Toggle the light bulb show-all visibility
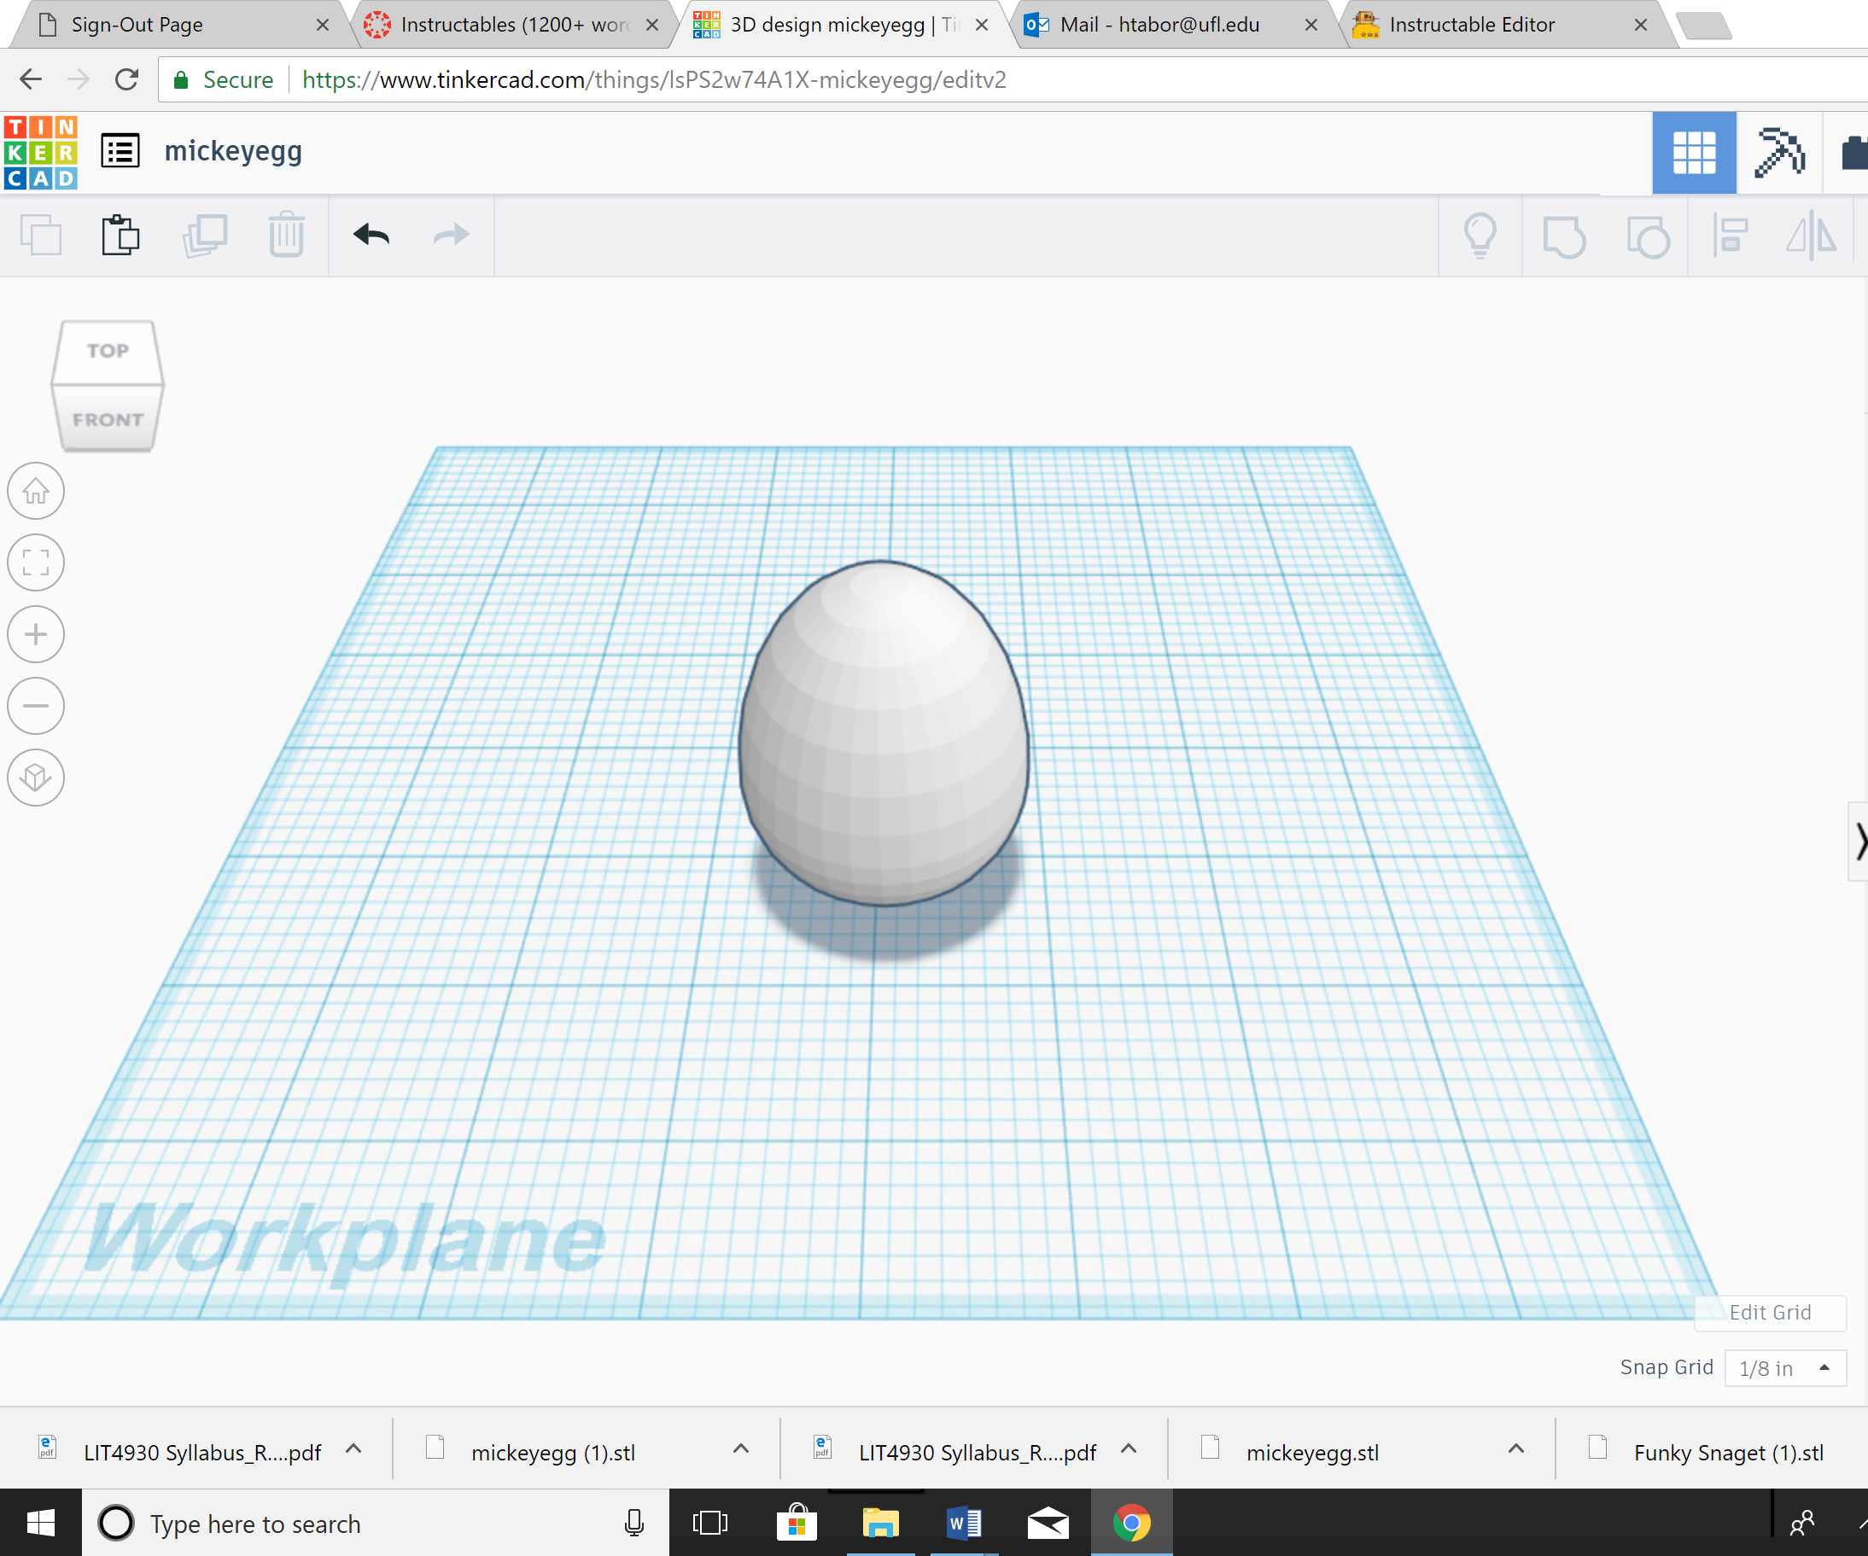This screenshot has height=1556, width=1868. (1480, 236)
